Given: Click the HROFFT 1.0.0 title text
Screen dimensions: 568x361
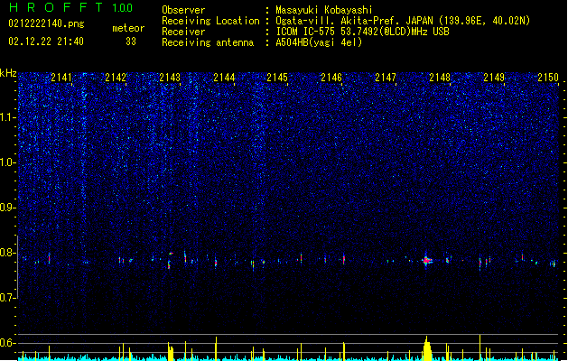Looking at the screenshot, I should pyautogui.click(x=70, y=7).
